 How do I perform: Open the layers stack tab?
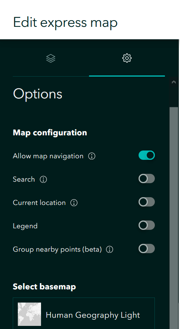[51, 58]
